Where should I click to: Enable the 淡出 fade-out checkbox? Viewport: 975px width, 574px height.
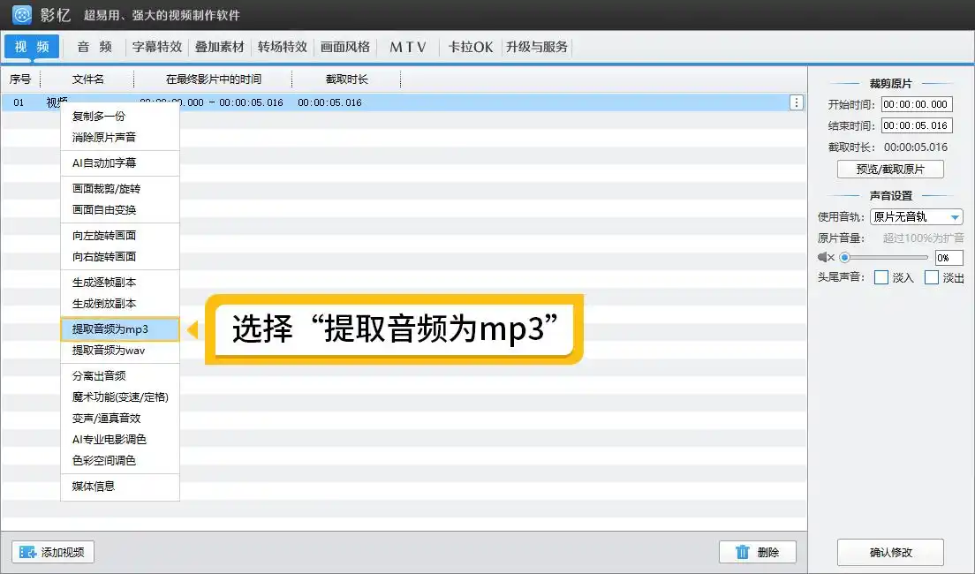point(932,277)
